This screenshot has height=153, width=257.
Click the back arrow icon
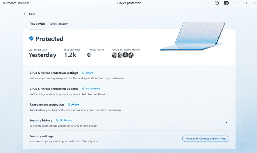click(24, 14)
